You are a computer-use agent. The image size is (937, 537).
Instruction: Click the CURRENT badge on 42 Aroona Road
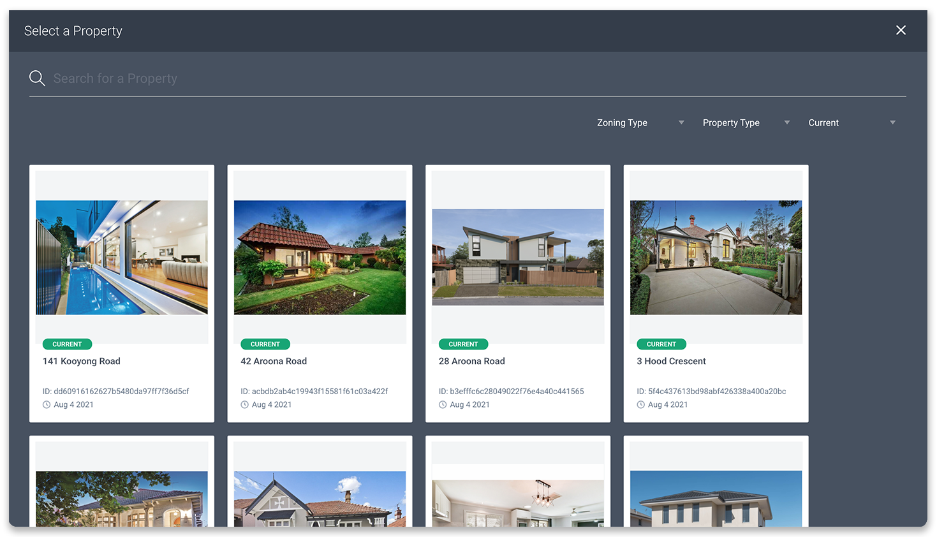coord(265,344)
